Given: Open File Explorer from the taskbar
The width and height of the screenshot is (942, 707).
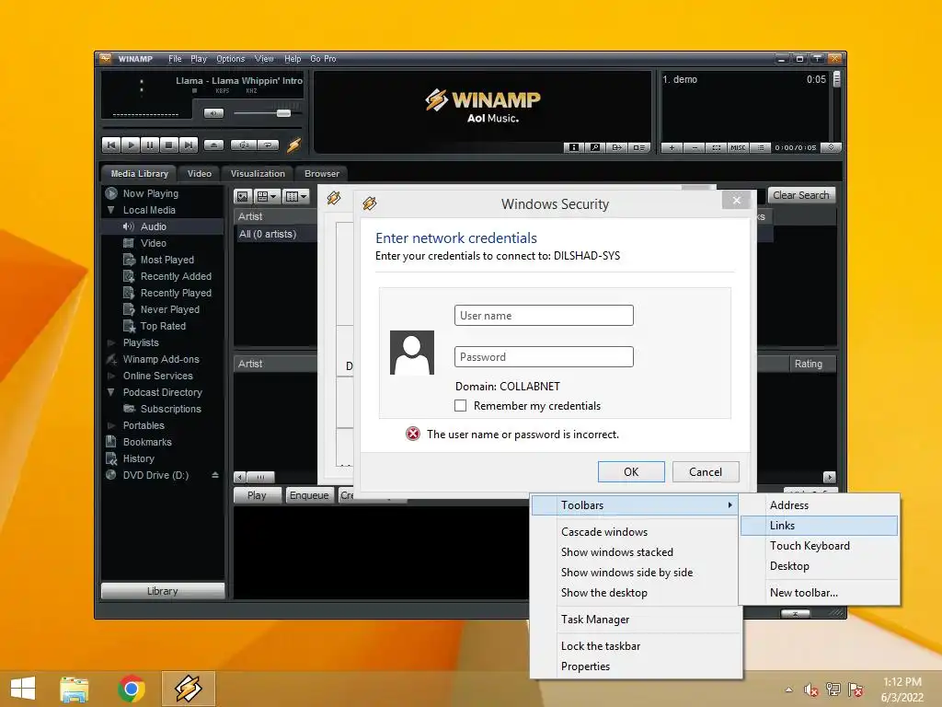Looking at the screenshot, I should click(75, 689).
